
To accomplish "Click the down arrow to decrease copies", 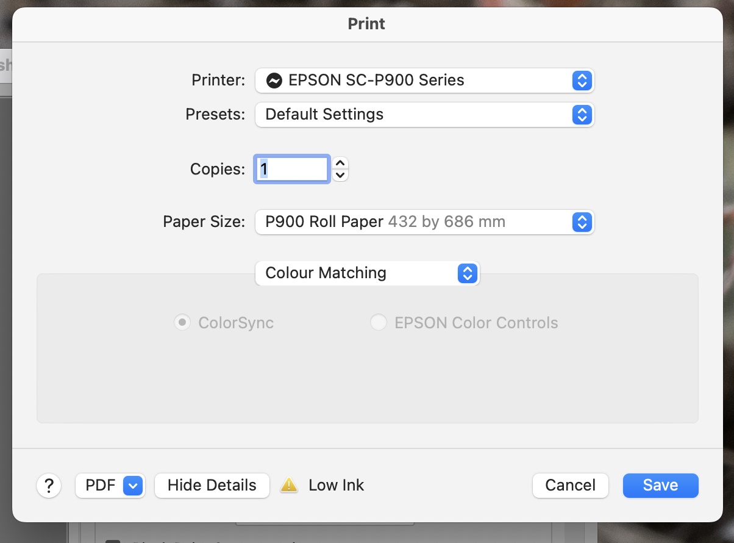I will [x=340, y=174].
